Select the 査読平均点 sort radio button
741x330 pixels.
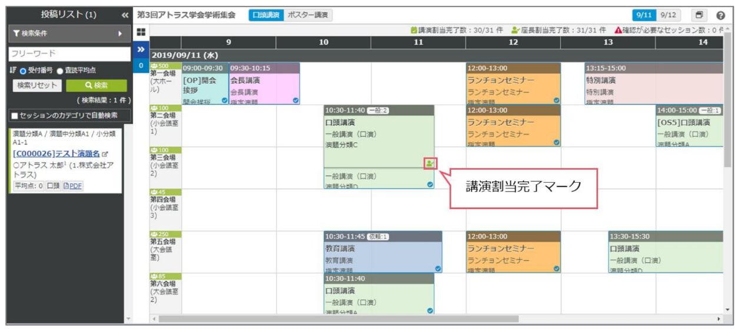tap(60, 70)
